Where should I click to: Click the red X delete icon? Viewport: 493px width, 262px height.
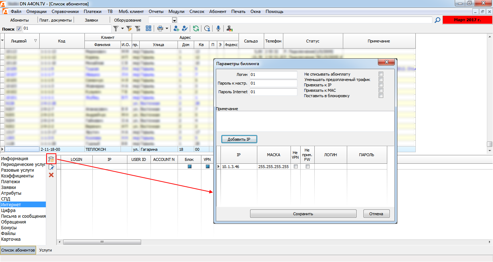click(51, 175)
